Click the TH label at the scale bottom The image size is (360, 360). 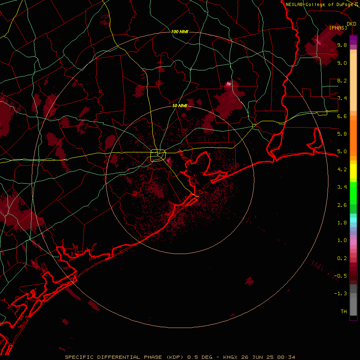tap(344, 311)
